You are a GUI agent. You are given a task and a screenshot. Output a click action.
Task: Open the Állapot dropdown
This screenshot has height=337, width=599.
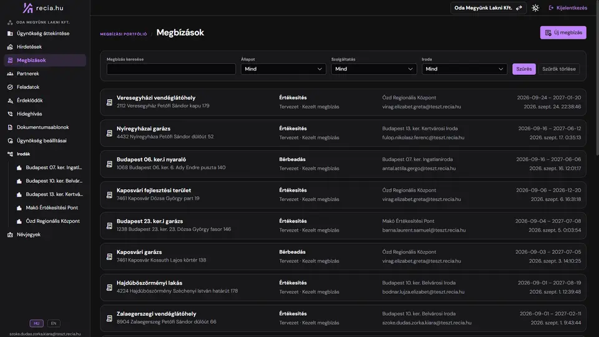pos(283,69)
